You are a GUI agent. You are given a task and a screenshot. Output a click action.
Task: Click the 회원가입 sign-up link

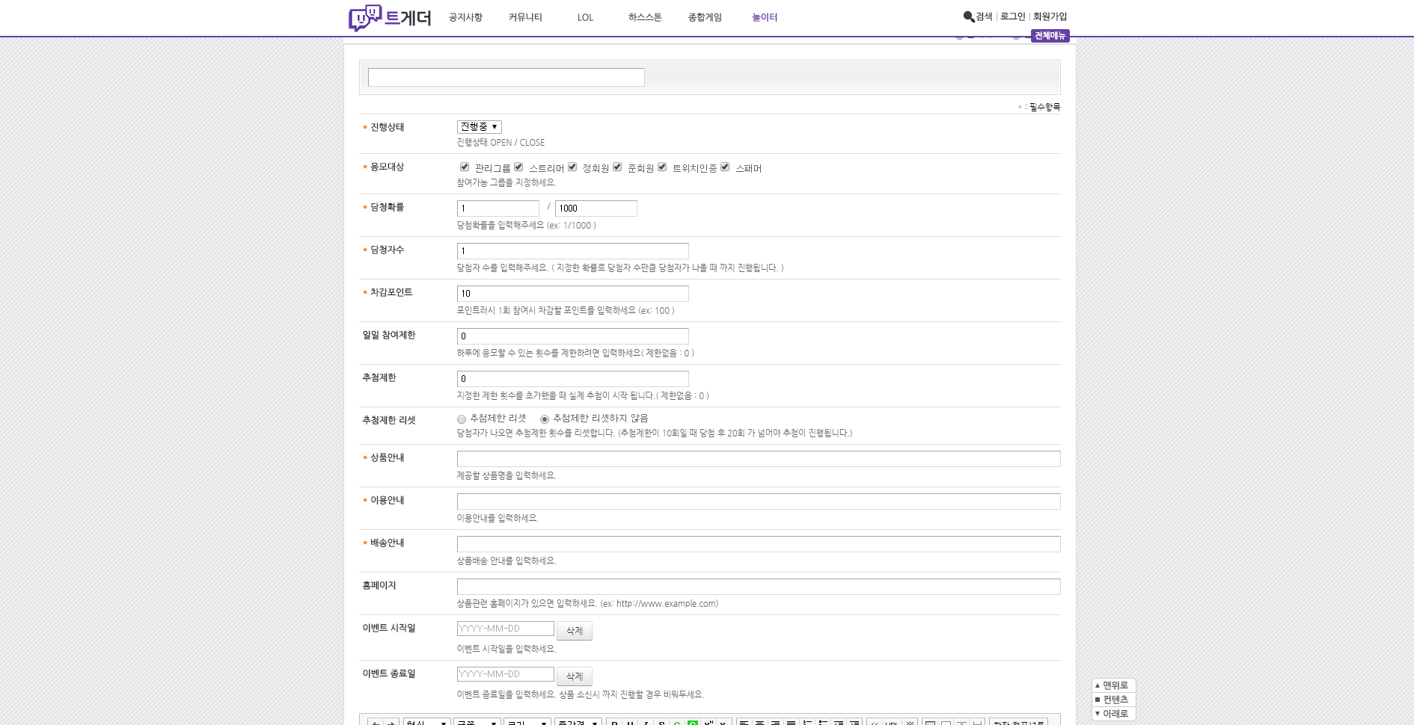pyautogui.click(x=1050, y=16)
